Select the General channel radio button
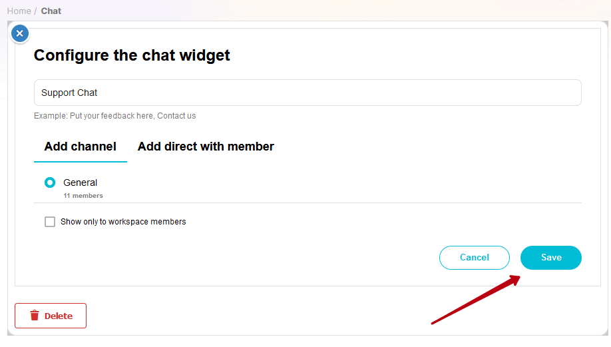Image resolution: width=611 pixels, height=347 pixels. pyautogui.click(x=50, y=182)
